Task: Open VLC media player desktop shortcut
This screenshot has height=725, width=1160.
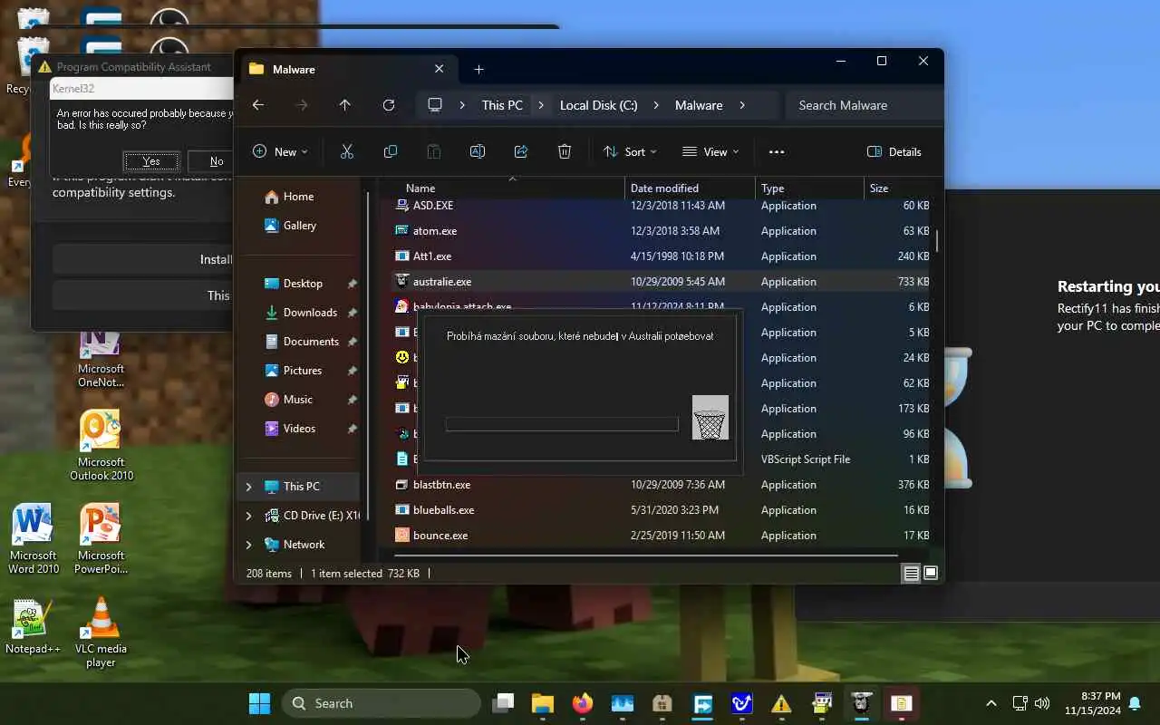Action: [101, 632]
